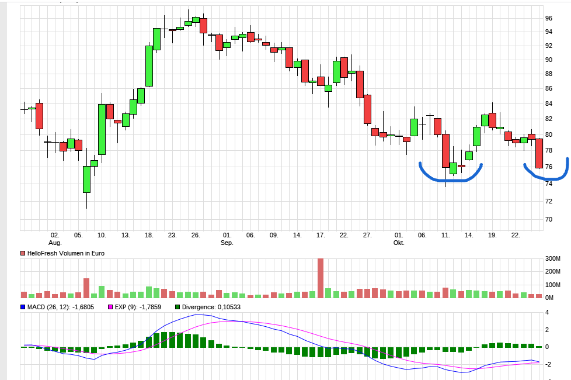Click the magenta EXP (9) legend swatch
The image size is (571, 380).
click(x=110, y=307)
